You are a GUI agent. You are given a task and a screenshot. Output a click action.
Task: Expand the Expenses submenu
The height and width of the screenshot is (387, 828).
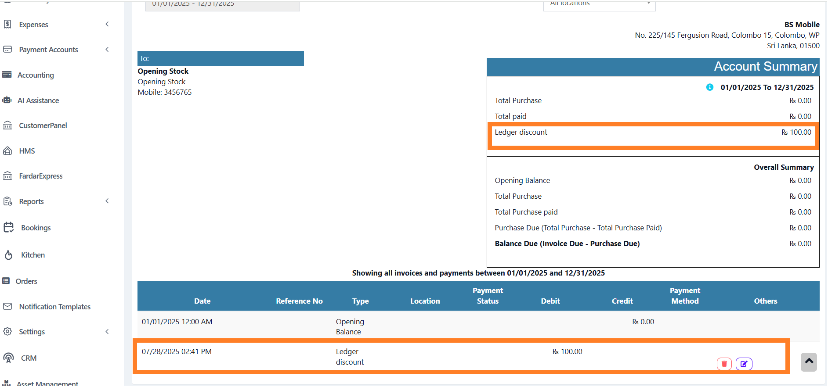point(107,24)
